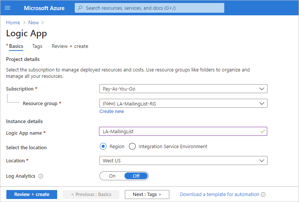Expand the Resource group dropdown
299x202 pixels.
[x=184, y=103]
